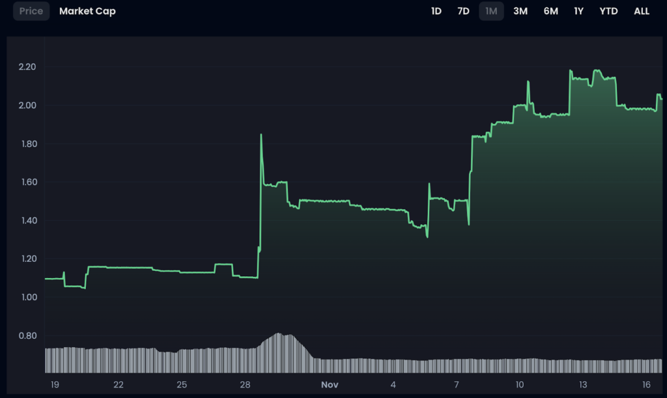Screen dimensions: 667x398
Task: Switch to the Price tab
Action: coord(31,11)
